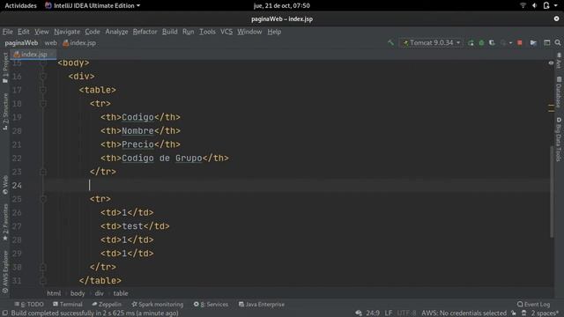Toggle the Database tool window
The image size is (564, 317).
[559, 92]
